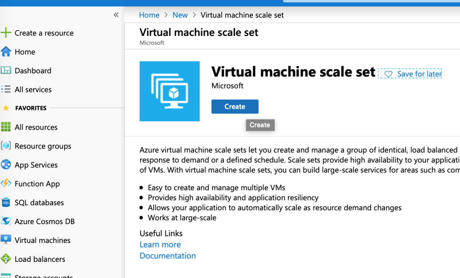Click the Dashboard icon
This screenshot has height=278, width=460.
[6, 71]
